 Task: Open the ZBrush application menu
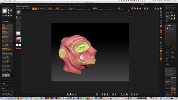pyautogui.click(x=6, y=1)
